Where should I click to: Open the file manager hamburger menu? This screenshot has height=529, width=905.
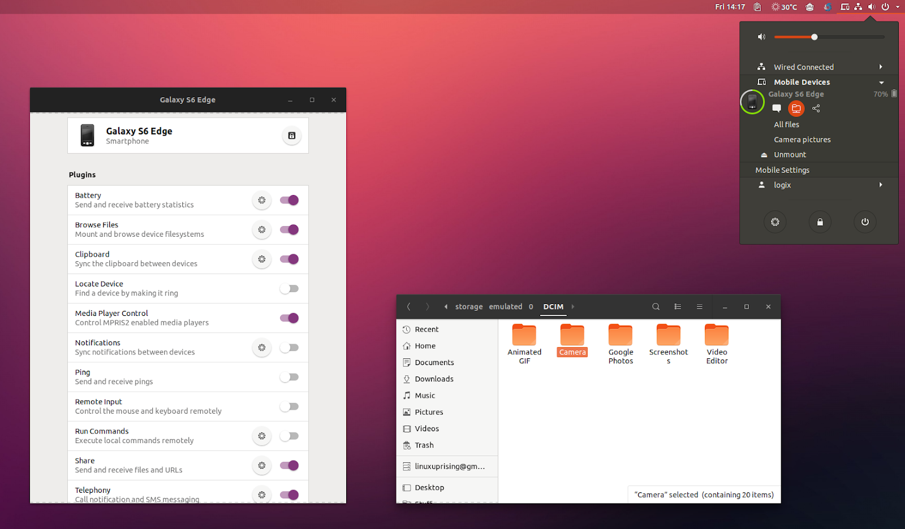699,306
